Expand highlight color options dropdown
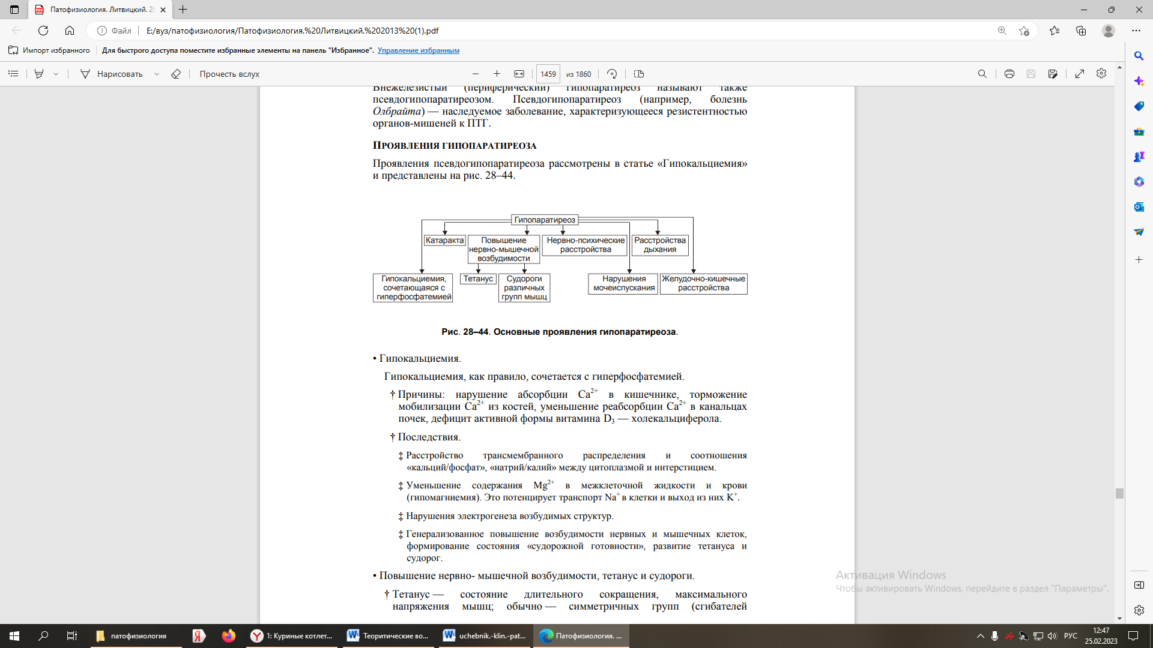The height and width of the screenshot is (648, 1153). pyautogui.click(x=56, y=74)
